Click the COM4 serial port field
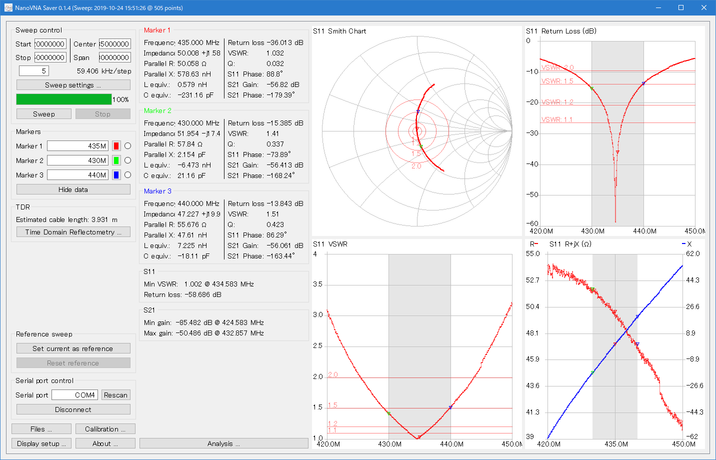 click(74, 395)
